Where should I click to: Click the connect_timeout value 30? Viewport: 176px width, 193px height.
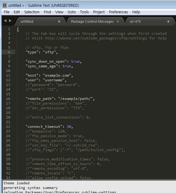point(69,127)
